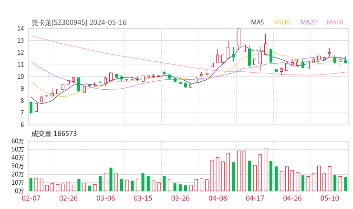The width and height of the screenshot is (353, 209).
Task: Click the 03-15 date axis label
Action: tap(143, 198)
